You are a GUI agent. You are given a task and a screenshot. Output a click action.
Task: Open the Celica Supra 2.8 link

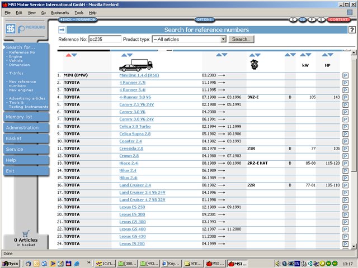[135, 134]
